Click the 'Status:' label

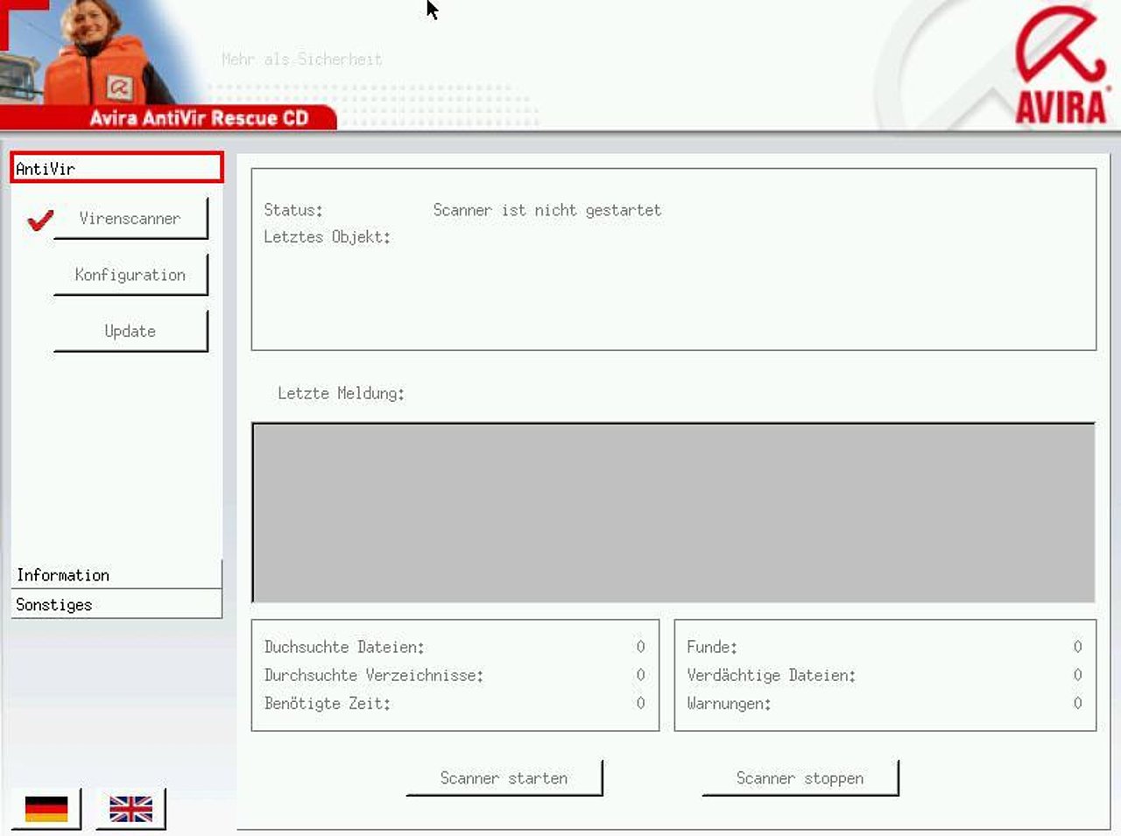click(293, 210)
